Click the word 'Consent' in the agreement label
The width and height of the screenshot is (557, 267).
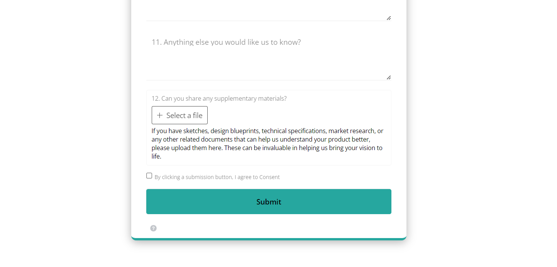[x=269, y=177]
